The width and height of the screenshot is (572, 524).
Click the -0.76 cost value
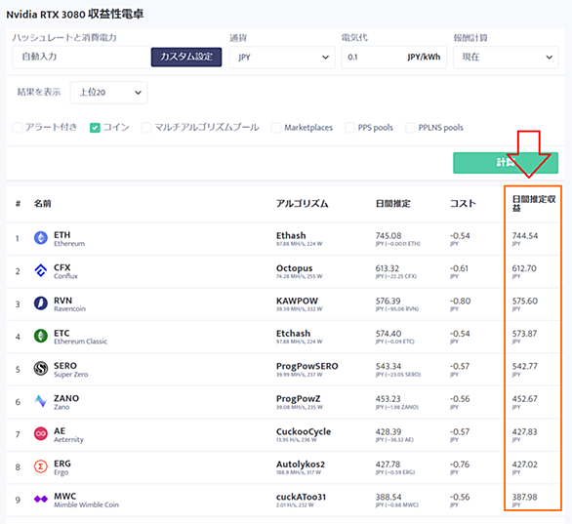click(x=460, y=464)
